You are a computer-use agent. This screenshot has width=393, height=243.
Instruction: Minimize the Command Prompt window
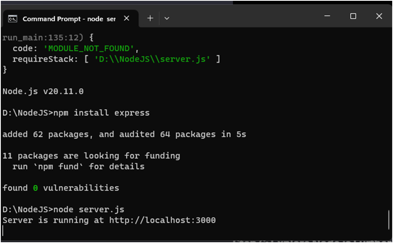click(327, 16)
